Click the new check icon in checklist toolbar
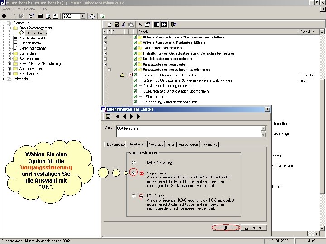 click(110, 24)
